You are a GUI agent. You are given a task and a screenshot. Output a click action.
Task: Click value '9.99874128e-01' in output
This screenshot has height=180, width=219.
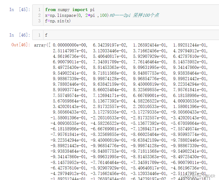click(110, 79)
